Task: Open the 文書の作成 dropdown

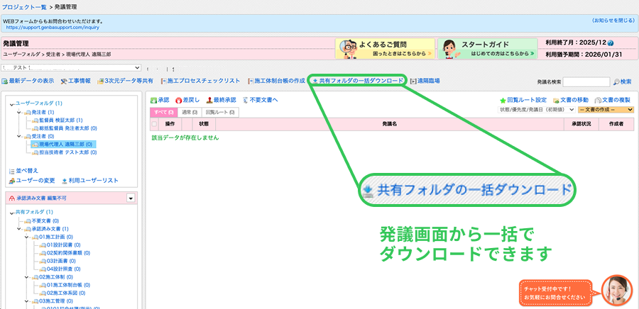Action: click(605, 110)
